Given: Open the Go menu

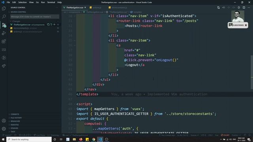Looking at the screenshot, I should (37, 2).
